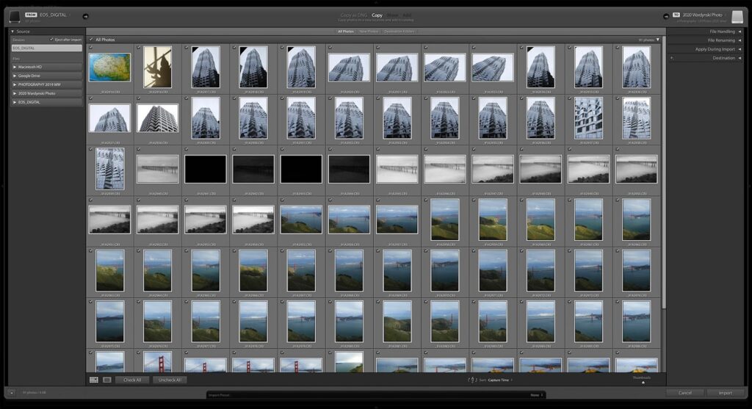The width and height of the screenshot is (752, 409).
Task: Select Move import mode
Action: pos(392,15)
